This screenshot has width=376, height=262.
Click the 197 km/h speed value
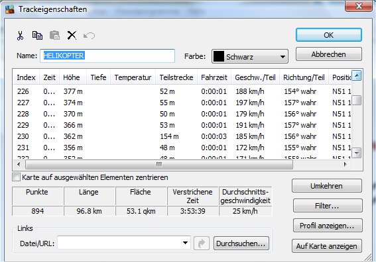tap(250, 103)
